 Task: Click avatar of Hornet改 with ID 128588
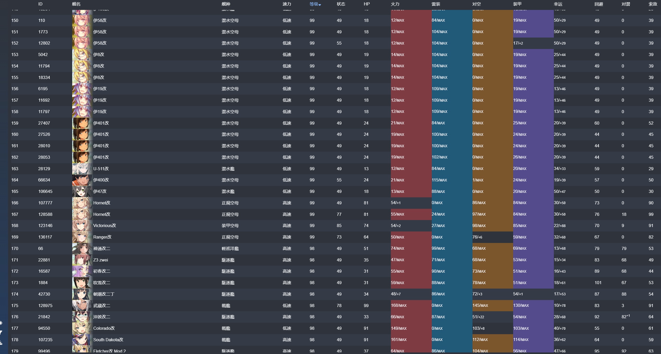pos(82,214)
